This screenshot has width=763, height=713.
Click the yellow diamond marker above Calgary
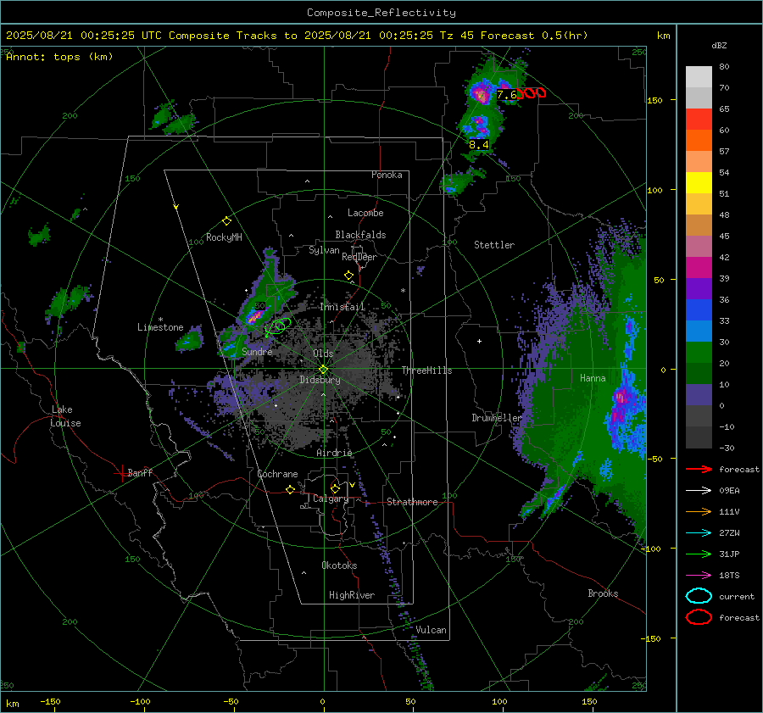(x=335, y=488)
